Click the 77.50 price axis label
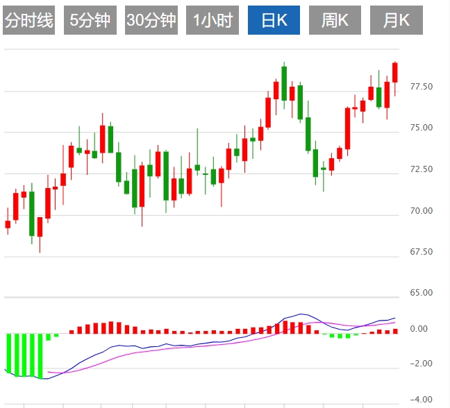The image size is (450, 408). coord(422,87)
